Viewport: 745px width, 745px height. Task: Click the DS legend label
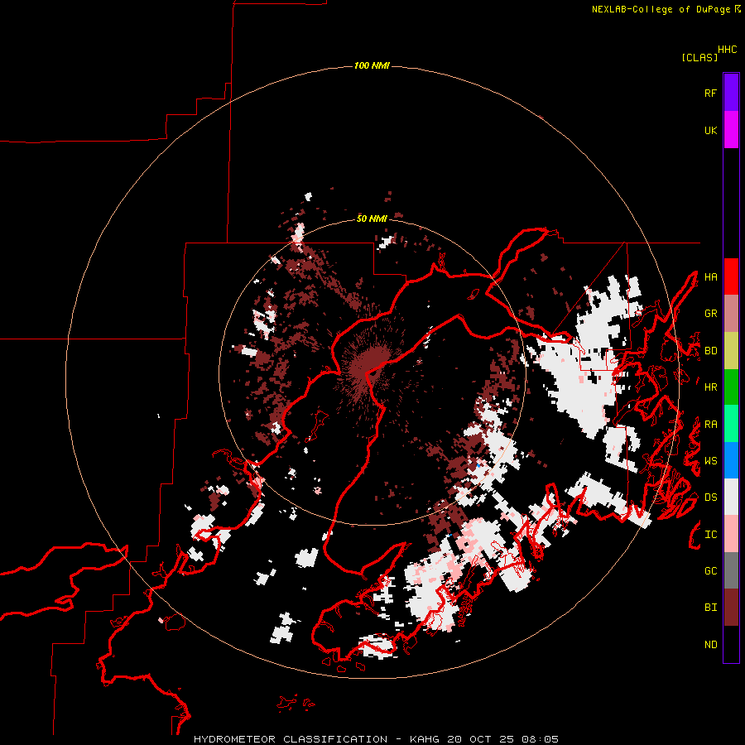pos(710,497)
